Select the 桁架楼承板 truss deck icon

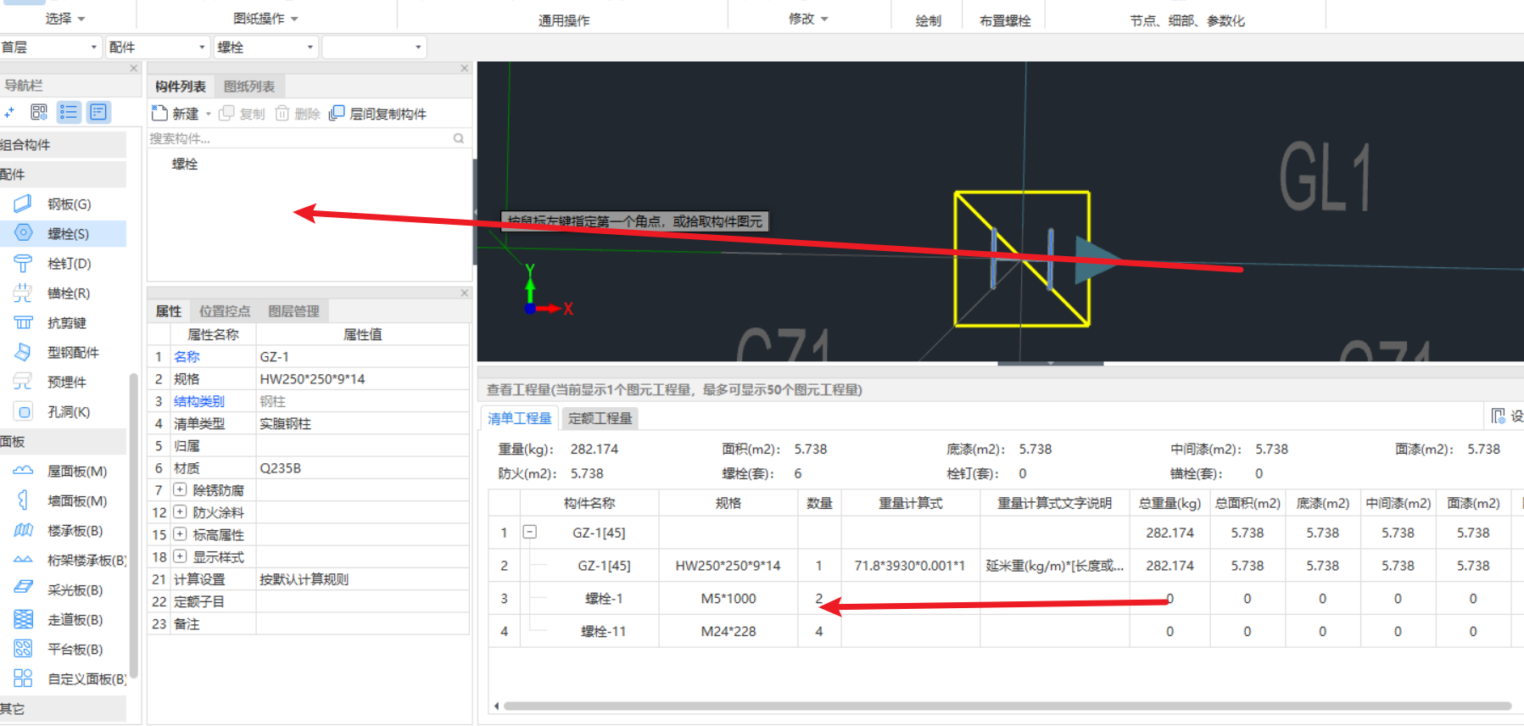(x=23, y=560)
